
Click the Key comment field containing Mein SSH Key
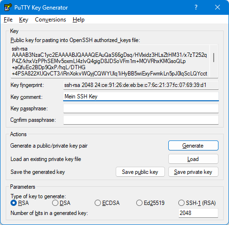141,96
